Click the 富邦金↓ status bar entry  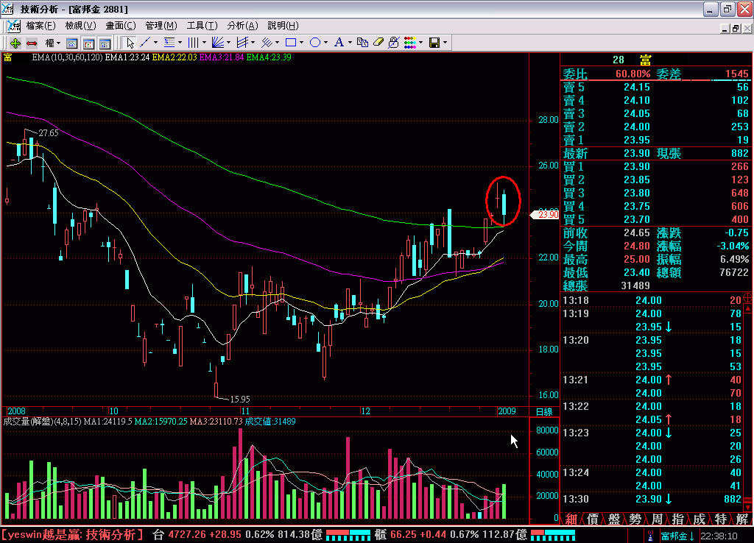tap(677, 536)
